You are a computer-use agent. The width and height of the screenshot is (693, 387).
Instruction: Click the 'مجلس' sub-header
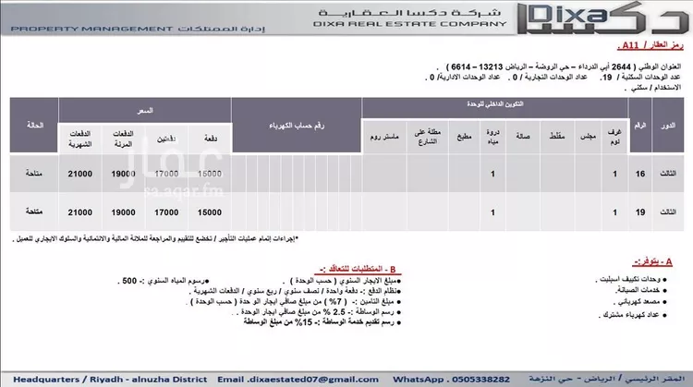[x=588, y=137]
